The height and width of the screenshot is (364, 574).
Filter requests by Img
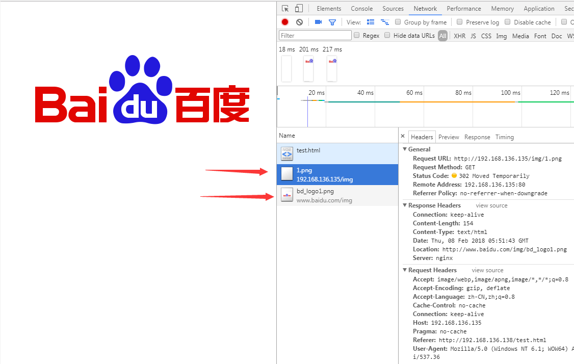(x=501, y=36)
